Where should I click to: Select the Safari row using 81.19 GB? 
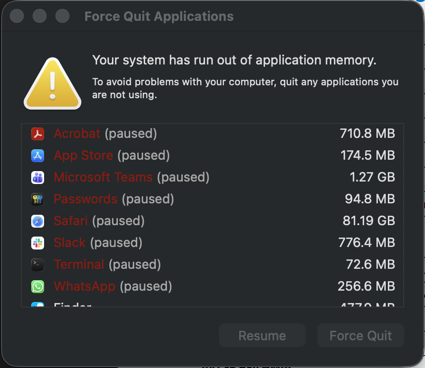coord(198,221)
